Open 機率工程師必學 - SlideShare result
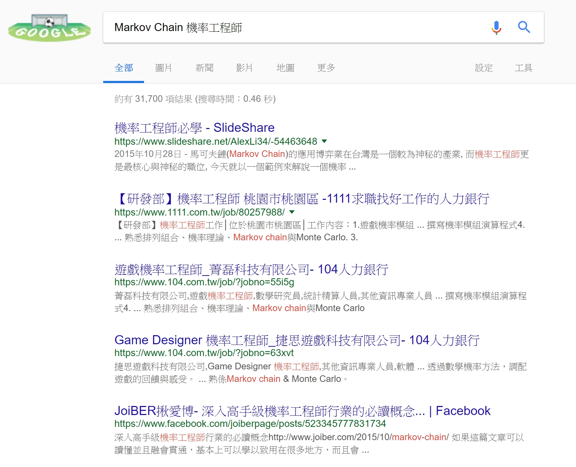576x467 pixels. pos(195,128)
